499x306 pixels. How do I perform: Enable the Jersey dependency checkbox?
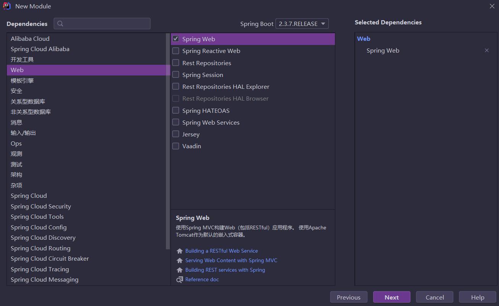(176, 134)
